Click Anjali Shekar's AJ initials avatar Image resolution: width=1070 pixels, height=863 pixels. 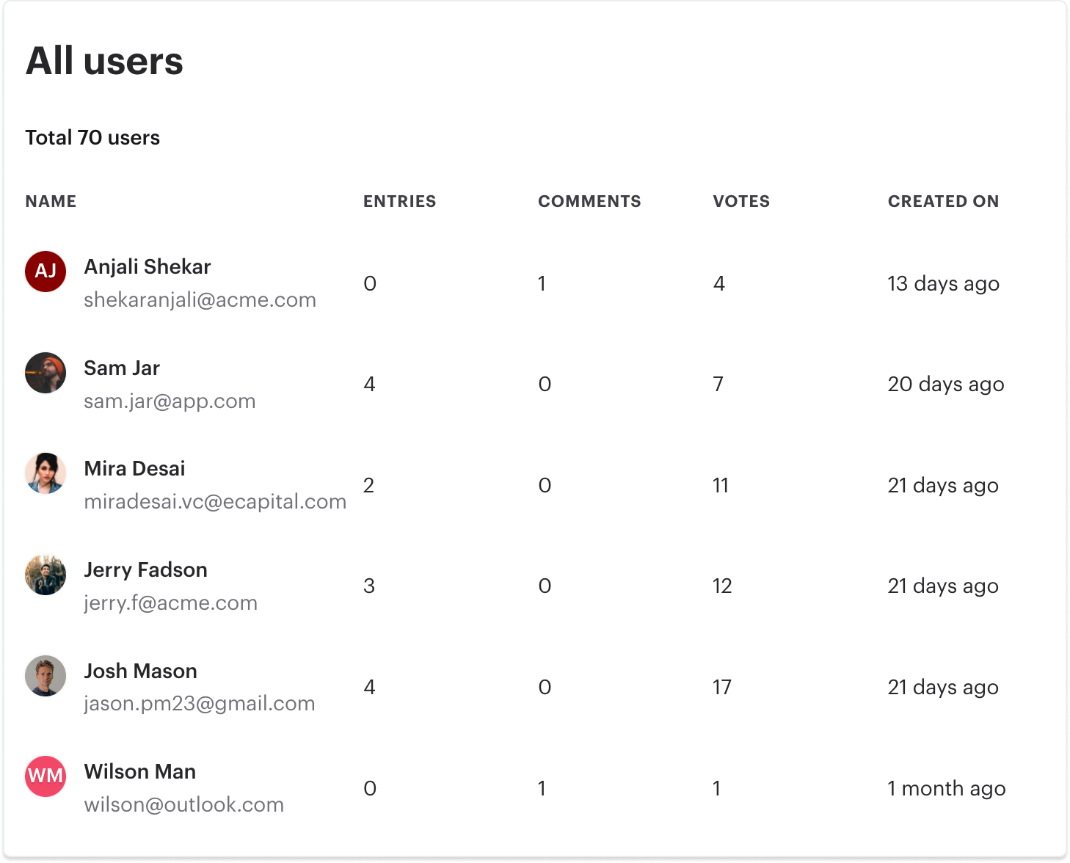pyautogui.click(x=46, y=272)
